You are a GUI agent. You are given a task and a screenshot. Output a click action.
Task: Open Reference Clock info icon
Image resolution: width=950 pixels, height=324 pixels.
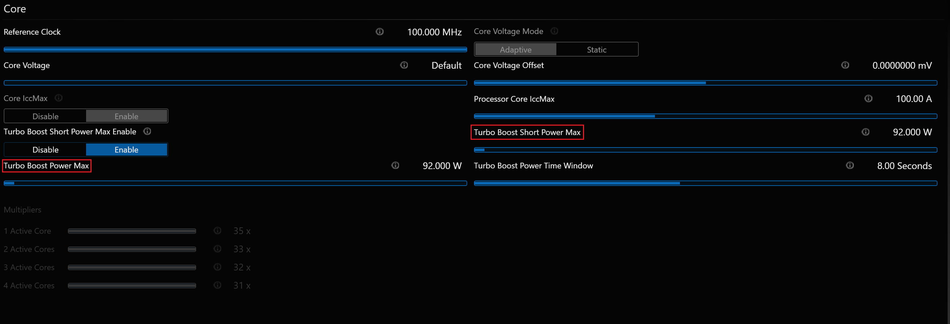379,32
